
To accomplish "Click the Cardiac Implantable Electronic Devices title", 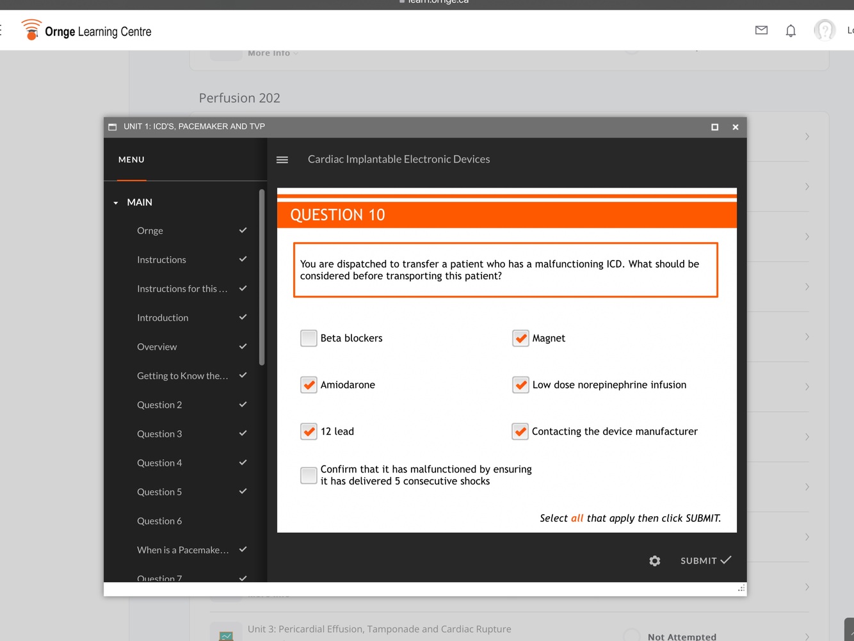I will (x=399, y=159).
